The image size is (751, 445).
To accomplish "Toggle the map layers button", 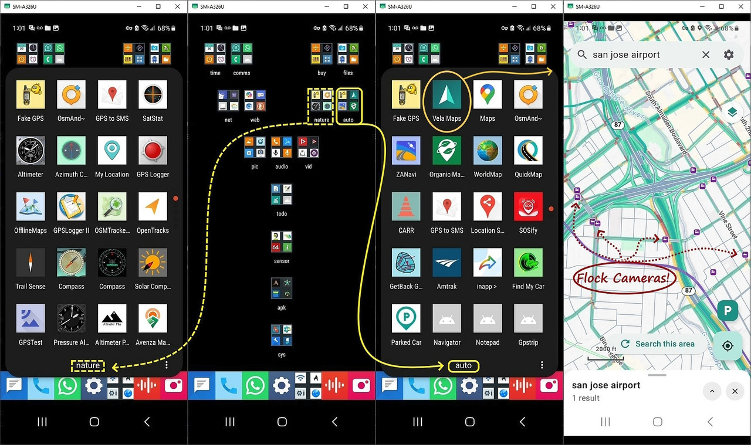I will [731, 113].
